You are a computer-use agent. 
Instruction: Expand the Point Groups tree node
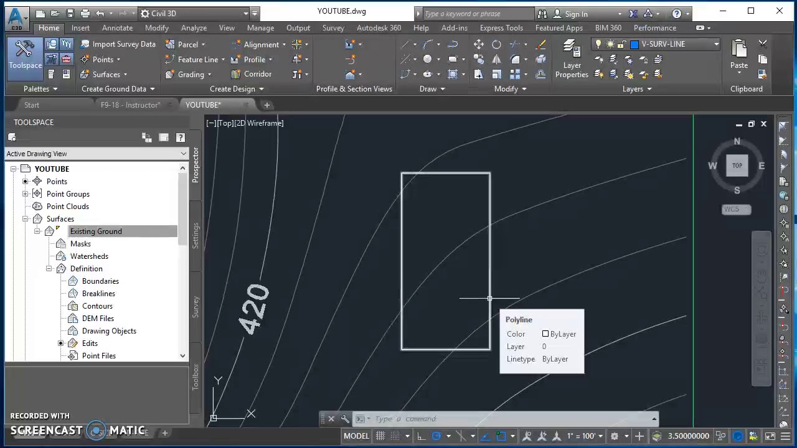point(26,194)
